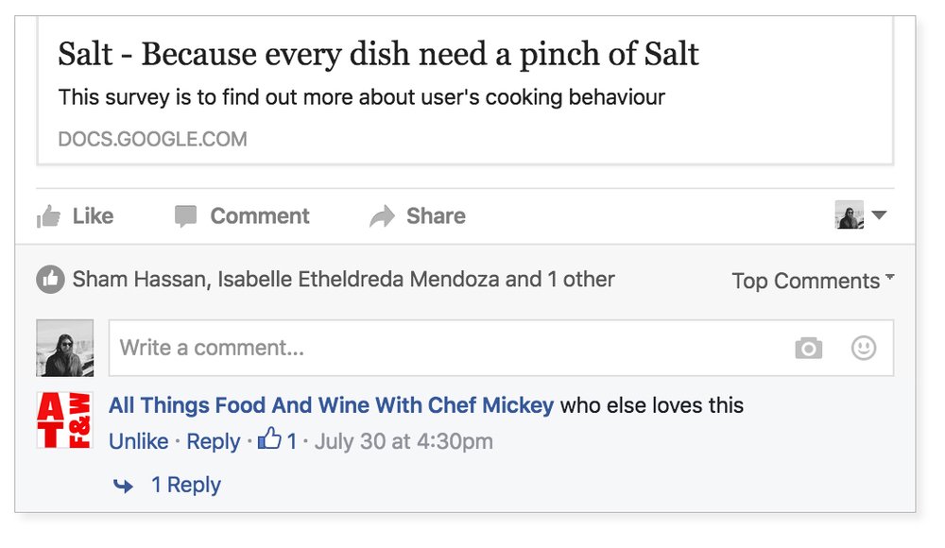View Sham Hassan and others who liked
Image resolution: width=945 pixels, height=548 pixels.
pyautogui.click(x=344, y=279)
